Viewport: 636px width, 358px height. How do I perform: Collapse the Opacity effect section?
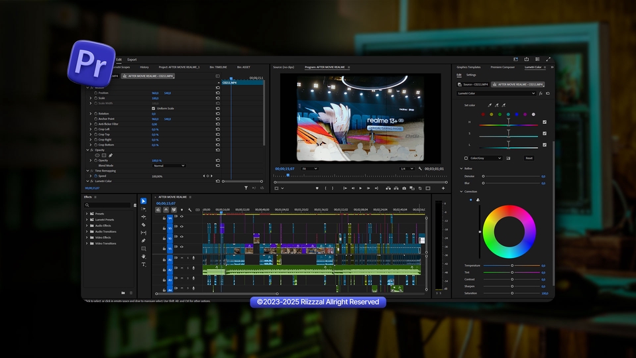click(87, 150)
